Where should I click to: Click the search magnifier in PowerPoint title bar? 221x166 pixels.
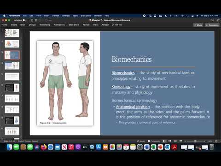point(213,20)
